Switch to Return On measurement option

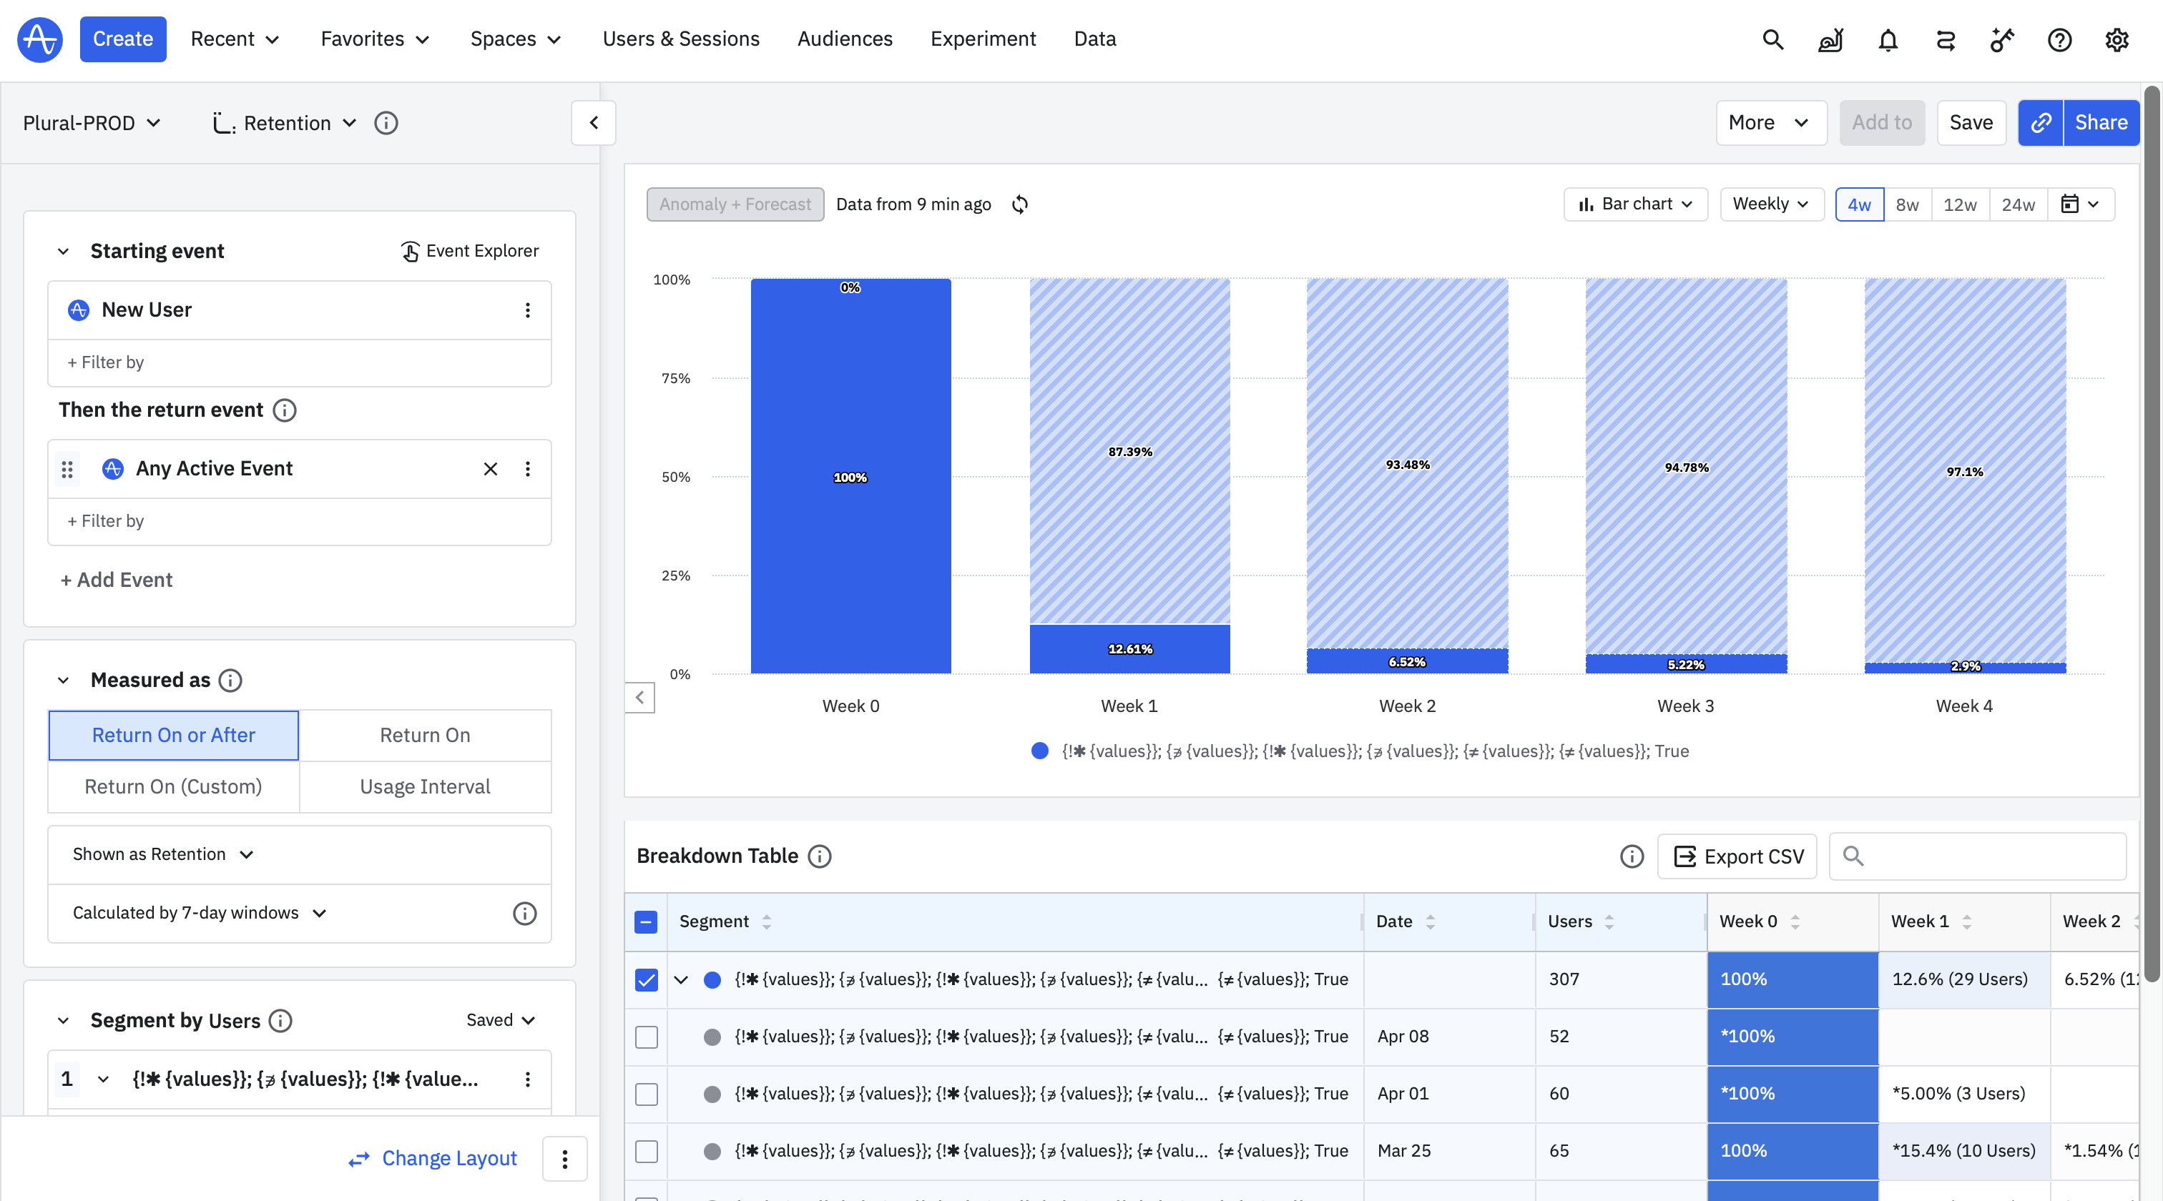click(425, 735)
